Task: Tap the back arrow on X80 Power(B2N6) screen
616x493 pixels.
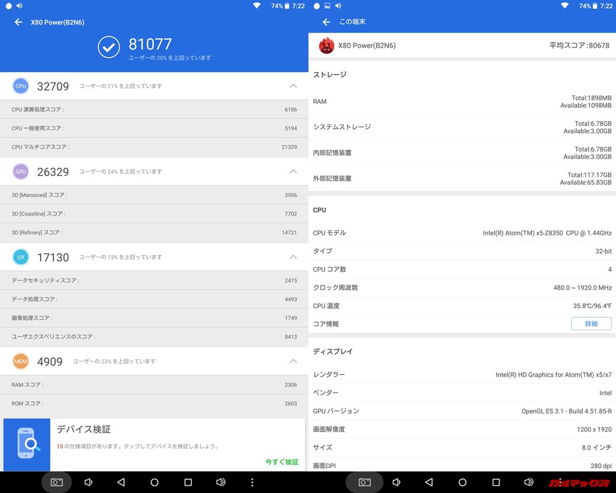Action: pyautogui.click(x=17, y=22)
